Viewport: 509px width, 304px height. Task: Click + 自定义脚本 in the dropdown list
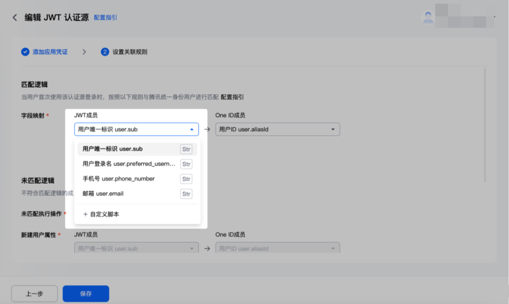[x=101, y=214]
